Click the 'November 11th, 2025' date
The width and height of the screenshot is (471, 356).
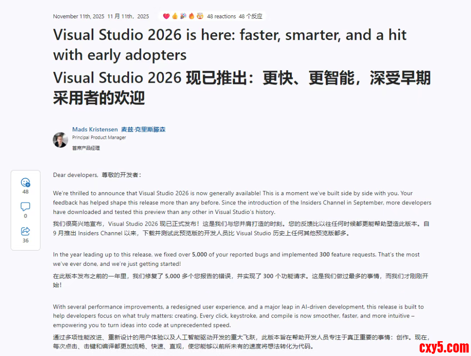[x=78, y=17]
